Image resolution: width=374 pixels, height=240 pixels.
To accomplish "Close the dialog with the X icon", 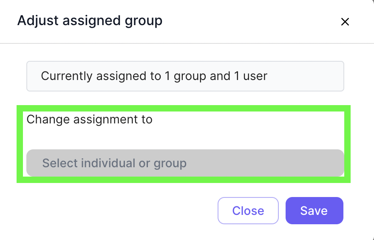I will click(345, 22).
